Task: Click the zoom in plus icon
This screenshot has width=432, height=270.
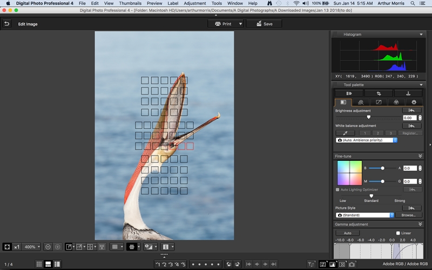Action: (x=58, y=247)
